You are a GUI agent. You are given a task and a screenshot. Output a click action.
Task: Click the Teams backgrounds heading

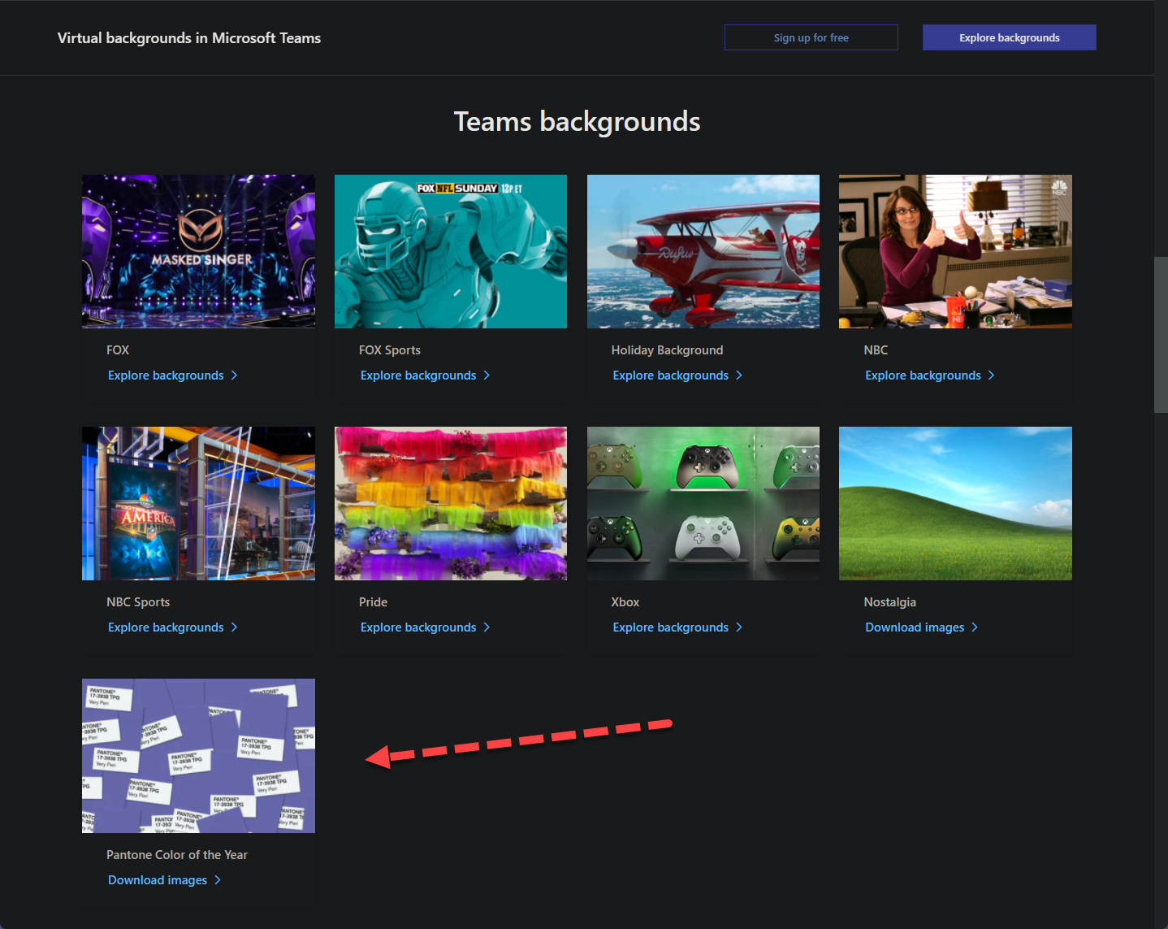577,122
